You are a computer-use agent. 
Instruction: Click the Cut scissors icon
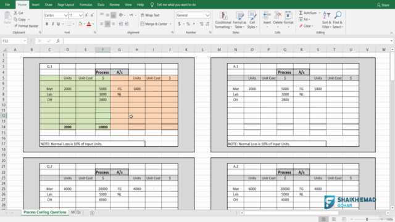pos(15,13)
